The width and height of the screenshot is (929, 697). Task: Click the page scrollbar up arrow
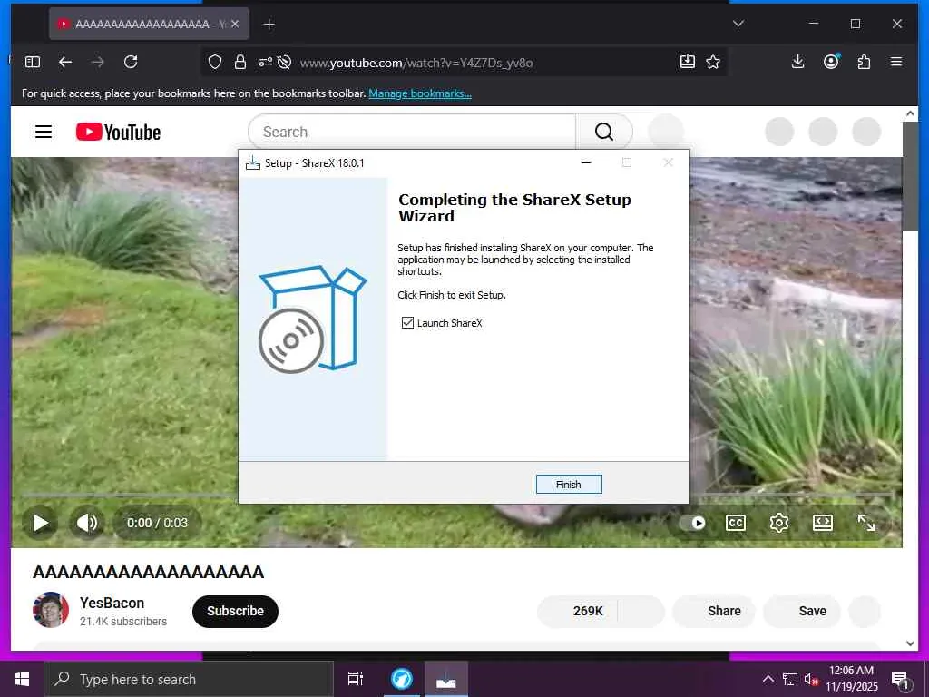(x=911, y=113)
